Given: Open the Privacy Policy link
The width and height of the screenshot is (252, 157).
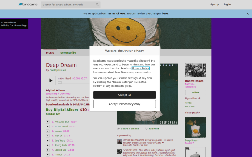Looking at the screenshot, I should tap(141, 68).
